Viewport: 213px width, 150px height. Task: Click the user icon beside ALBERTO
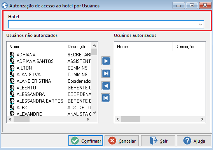click(x=12, y=88)
